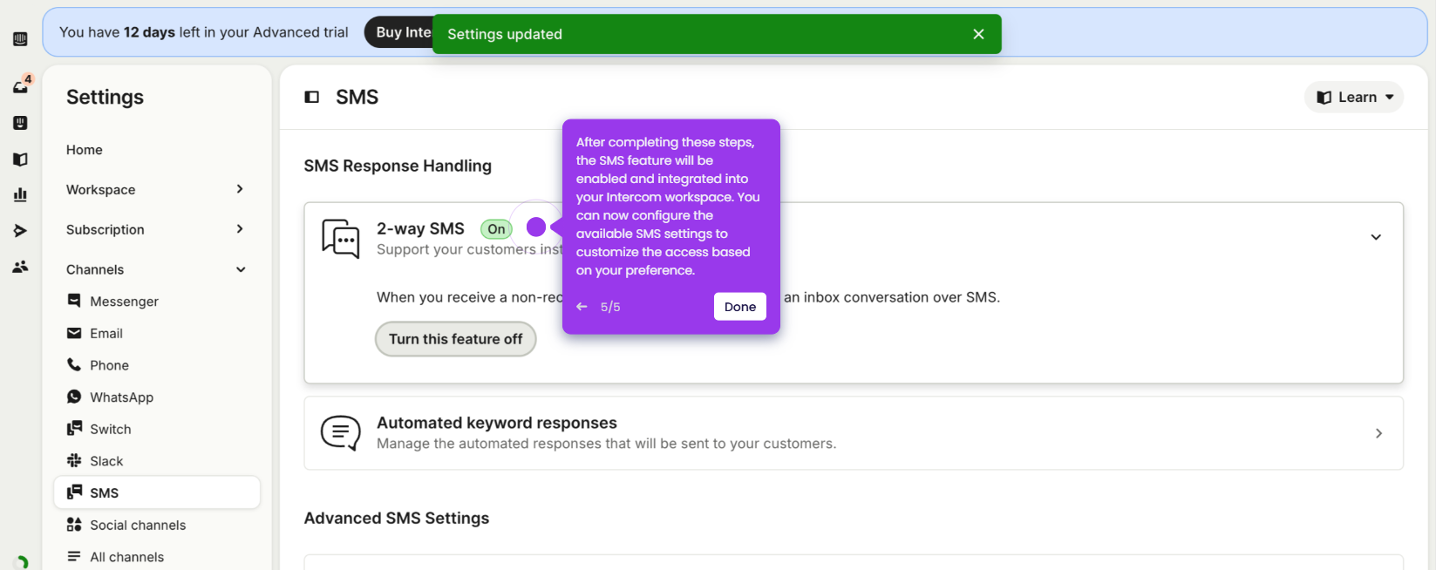Click the Buy Intercom button in banner
Screen dimensions: 1436x570
399,32
